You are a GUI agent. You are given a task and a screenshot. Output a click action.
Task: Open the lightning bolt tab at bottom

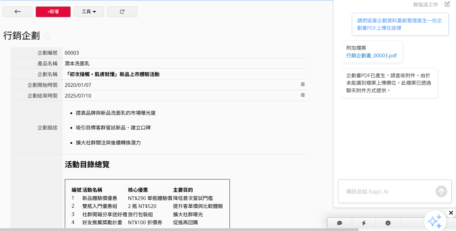tap(364, 223)
